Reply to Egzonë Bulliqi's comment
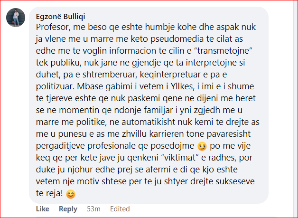Viewport: 298px width, 218px height. [x=68, y=209]
